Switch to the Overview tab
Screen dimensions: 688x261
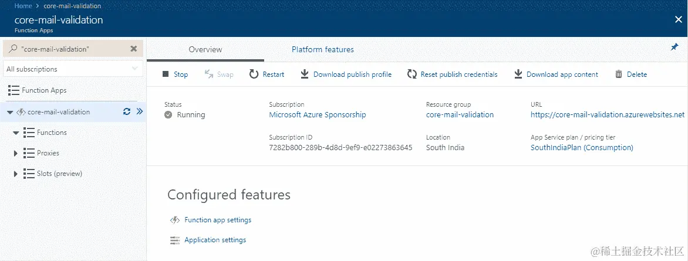[x=205, y=49]
